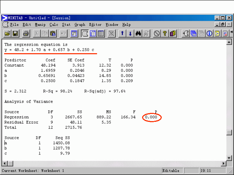Viewport: 234px width, 175px height.
Task: Open the Window menu
Action: (x=112, y=25)
